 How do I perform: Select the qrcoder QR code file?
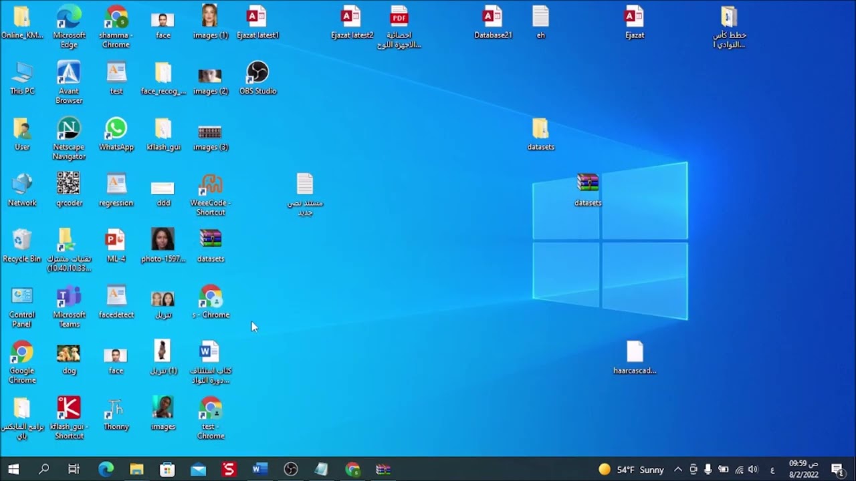69,190
